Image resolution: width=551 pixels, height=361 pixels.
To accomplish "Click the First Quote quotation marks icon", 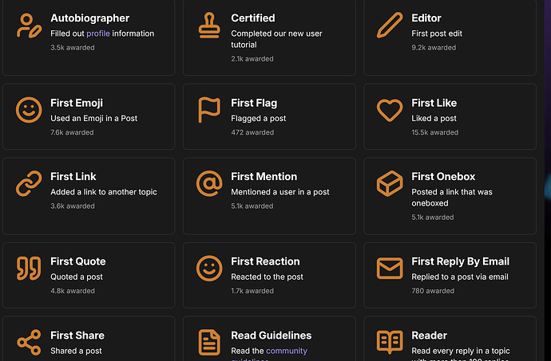I will 29,269.
